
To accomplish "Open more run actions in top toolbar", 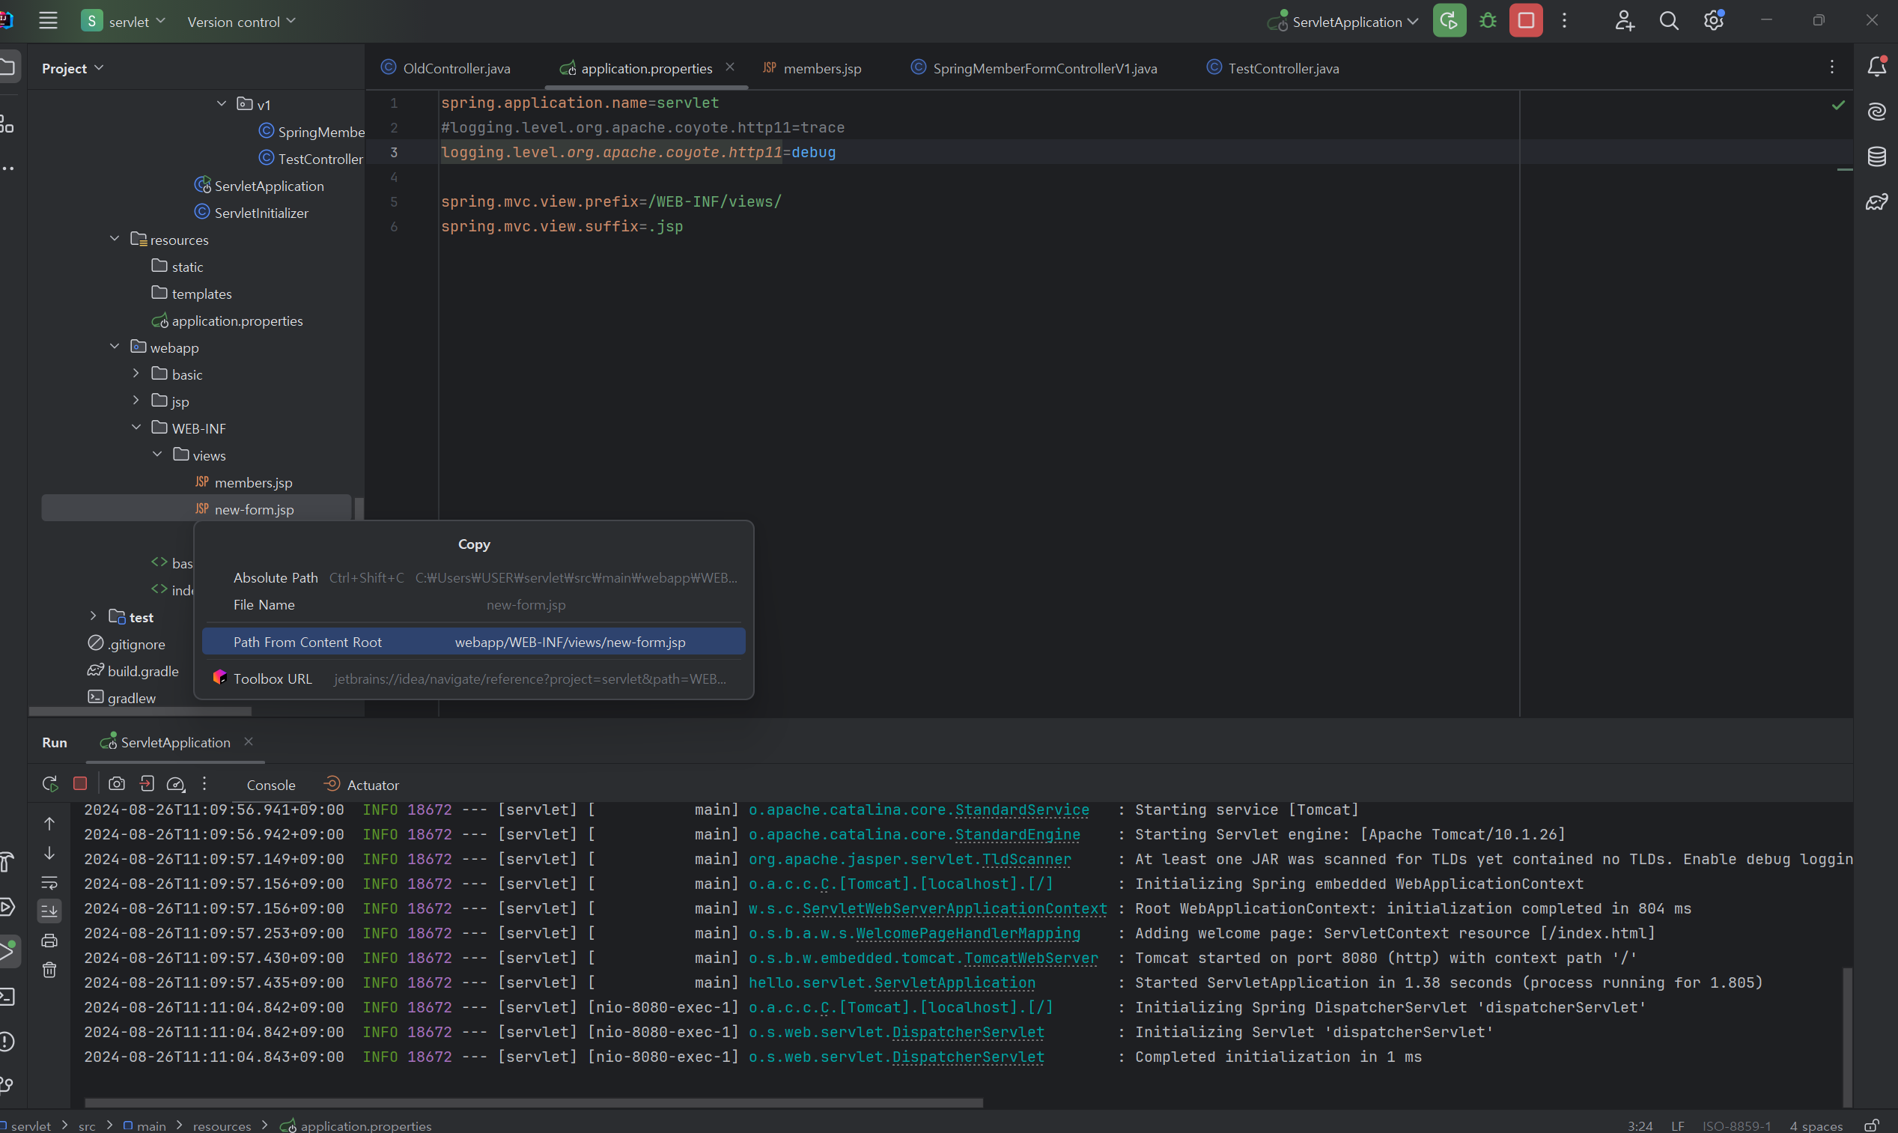I will 1564,21.
